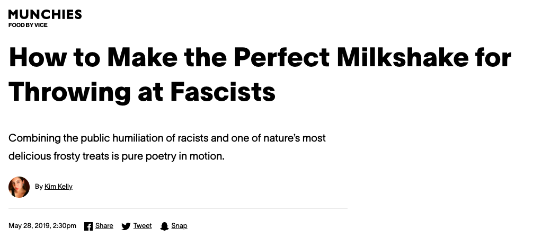Click the word Fascists in the headline
Image resolution: width=533 pixels, height=237 pixels.
pos(223,92)
